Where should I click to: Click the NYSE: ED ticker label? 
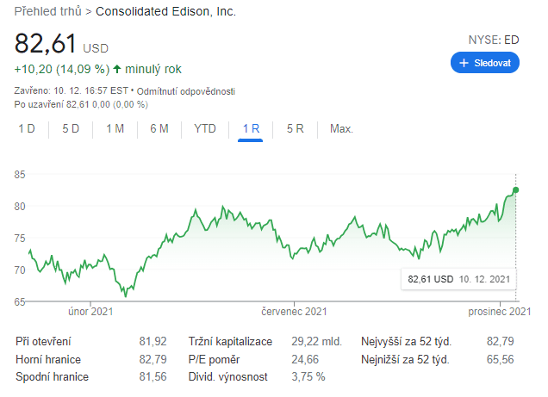tap(493, 40)
